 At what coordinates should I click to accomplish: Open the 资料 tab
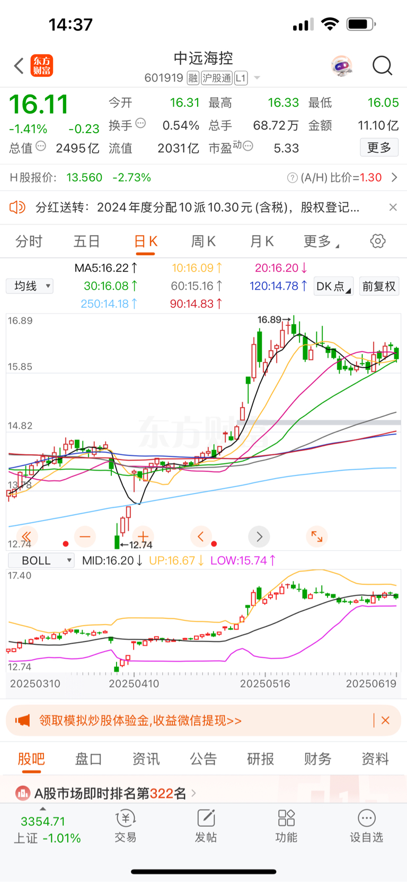375,759
